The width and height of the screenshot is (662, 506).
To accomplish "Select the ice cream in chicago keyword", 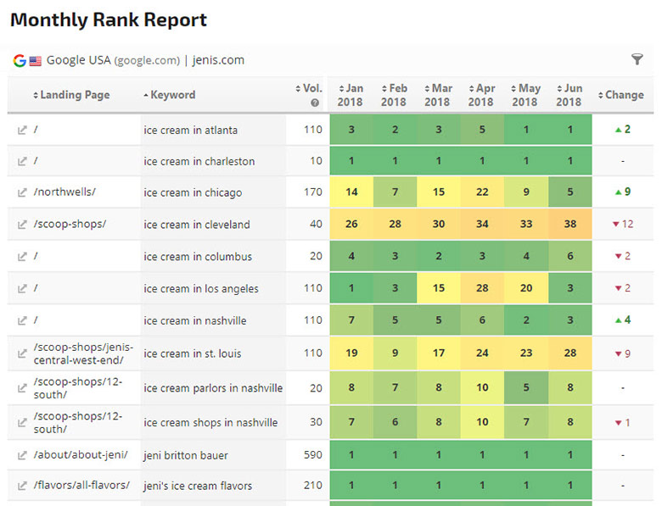I will [x=193, y=192].
